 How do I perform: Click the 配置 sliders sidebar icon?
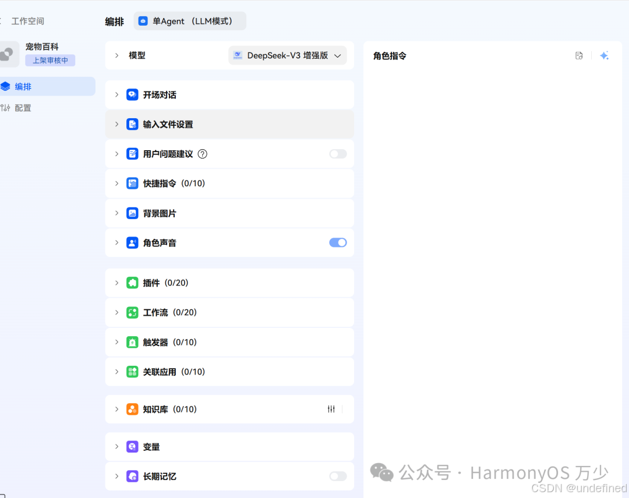coord(5,108)
